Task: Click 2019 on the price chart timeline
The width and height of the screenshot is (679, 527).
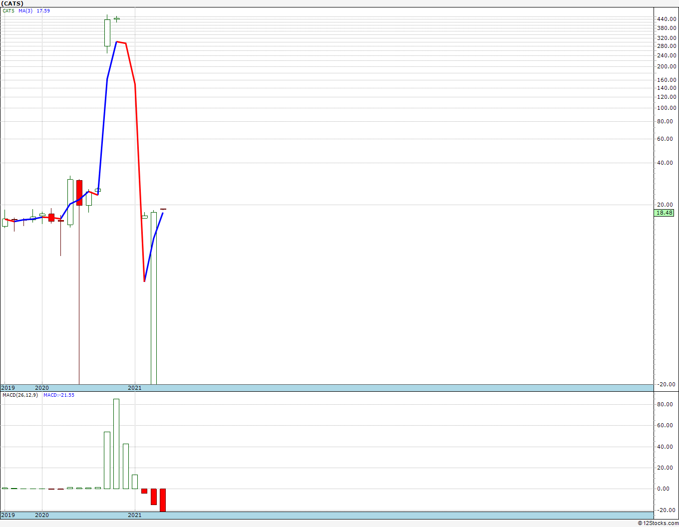Action: 8,388
